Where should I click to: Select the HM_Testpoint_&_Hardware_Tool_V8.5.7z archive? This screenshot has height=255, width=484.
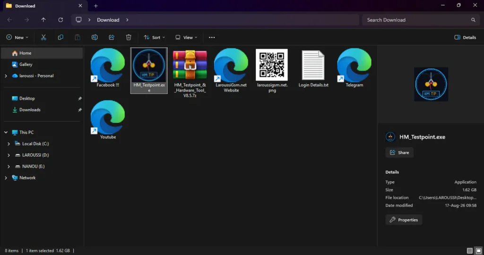[190, 73]
